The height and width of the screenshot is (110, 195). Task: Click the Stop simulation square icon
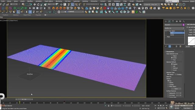[x=37, y=8]
